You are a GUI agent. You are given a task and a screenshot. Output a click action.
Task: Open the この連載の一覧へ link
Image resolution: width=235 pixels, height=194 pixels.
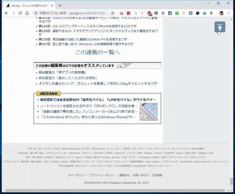tap(97, 52)
